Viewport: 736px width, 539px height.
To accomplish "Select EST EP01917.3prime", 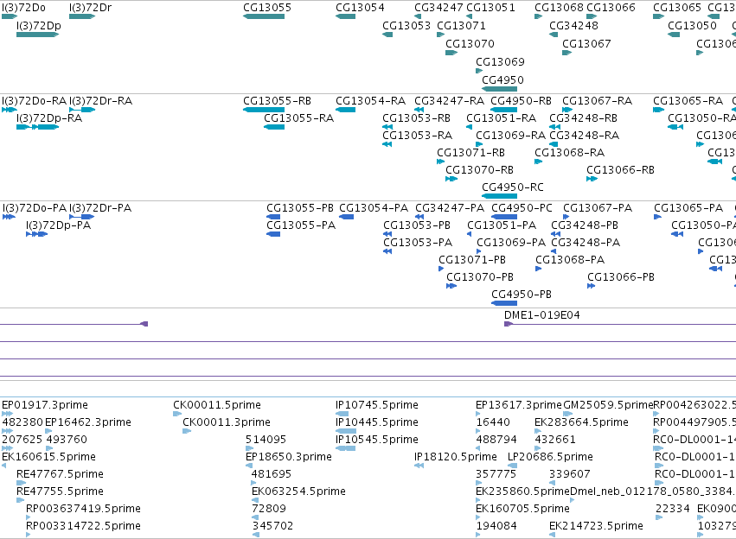I will click(7, 414).
